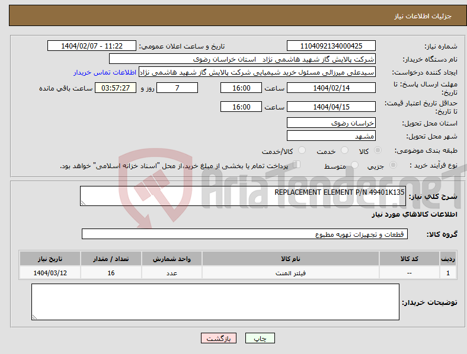Click the remaining time field 03:57:27
Image resolution: width=467 pixels, height=354 pixels.
[116, 88]
